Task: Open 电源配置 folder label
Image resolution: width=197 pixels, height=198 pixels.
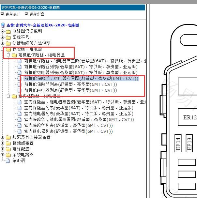Action: click(x=21, y=149)
